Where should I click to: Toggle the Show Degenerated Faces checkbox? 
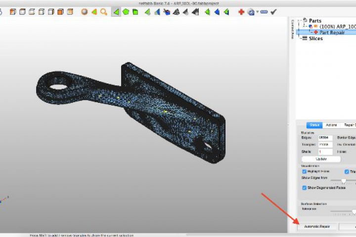305,188
